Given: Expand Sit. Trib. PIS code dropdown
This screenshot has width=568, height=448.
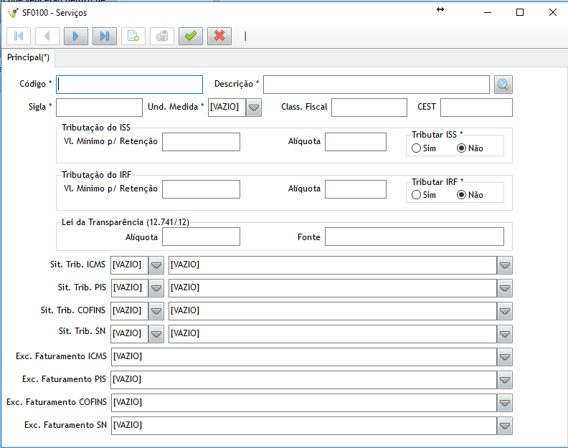Looking at the screenshot, I should pos(156,288).
